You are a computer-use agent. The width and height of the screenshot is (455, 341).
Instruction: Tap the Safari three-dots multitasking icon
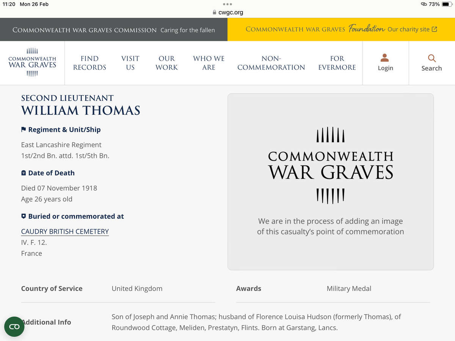[x=227, y=4]
